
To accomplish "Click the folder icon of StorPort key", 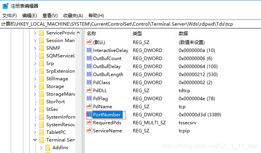I will [41, 102].
